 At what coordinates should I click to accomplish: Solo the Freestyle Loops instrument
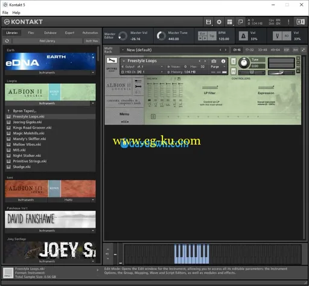[233, 61]
